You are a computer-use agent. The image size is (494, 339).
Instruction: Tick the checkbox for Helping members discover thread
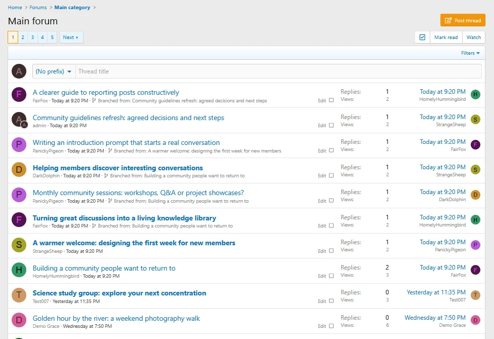[x=331, y=175]
